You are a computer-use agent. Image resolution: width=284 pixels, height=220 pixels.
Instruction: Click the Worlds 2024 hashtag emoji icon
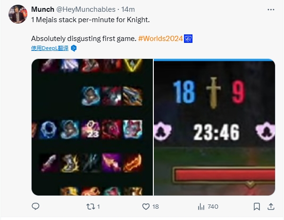[x=188, y=39]
